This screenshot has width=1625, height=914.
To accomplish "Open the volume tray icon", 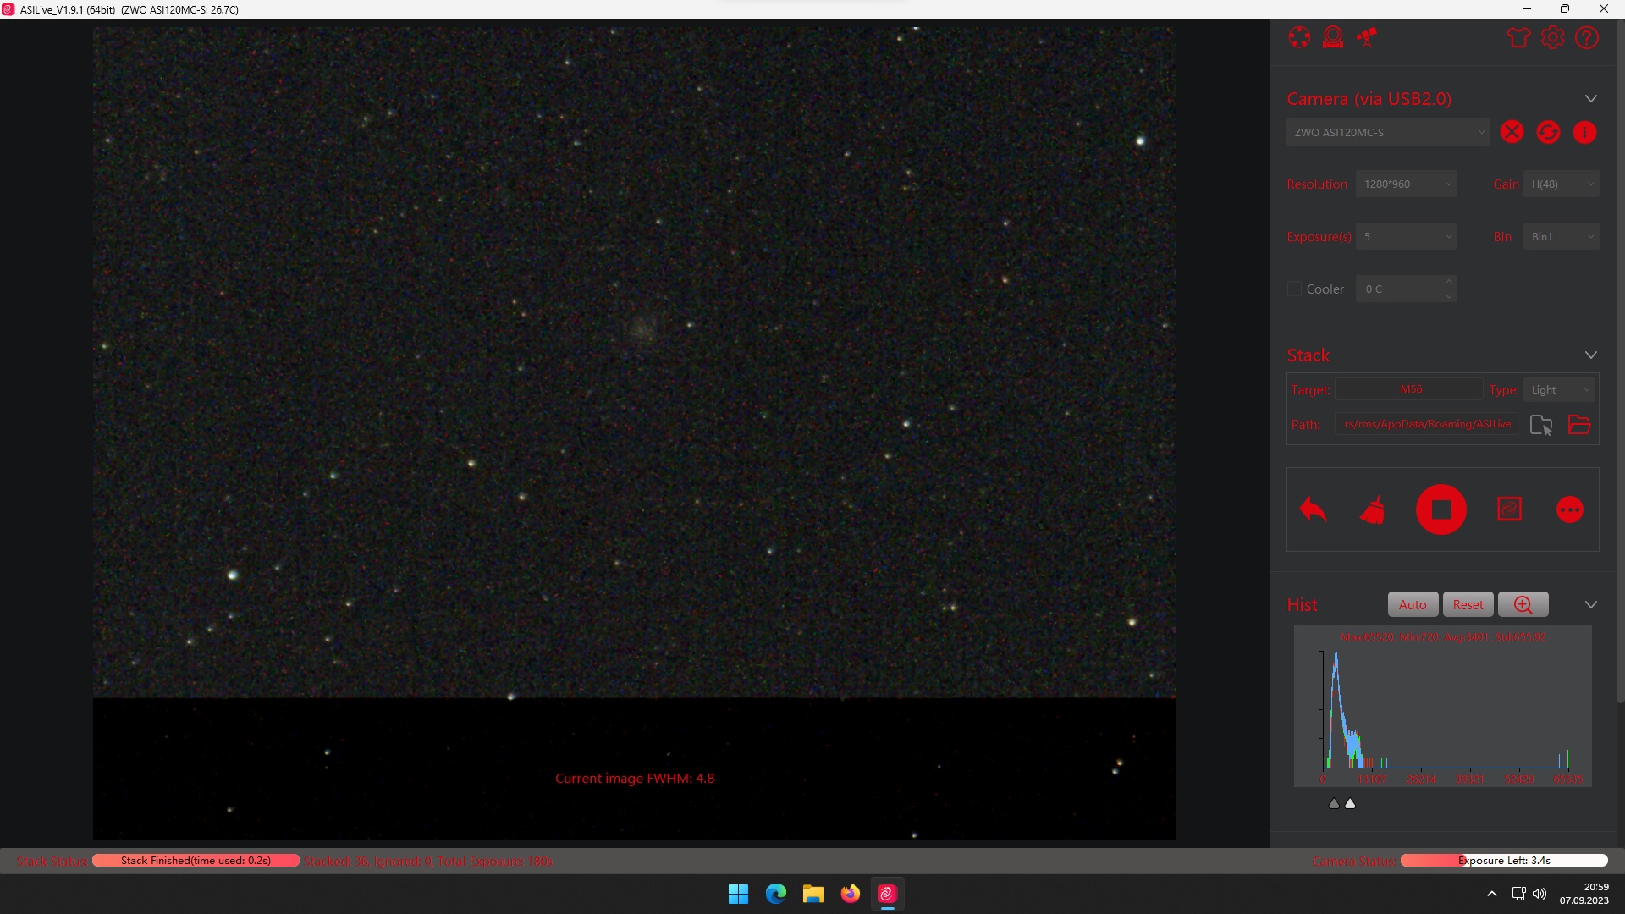I will (x=1540, y=894).
